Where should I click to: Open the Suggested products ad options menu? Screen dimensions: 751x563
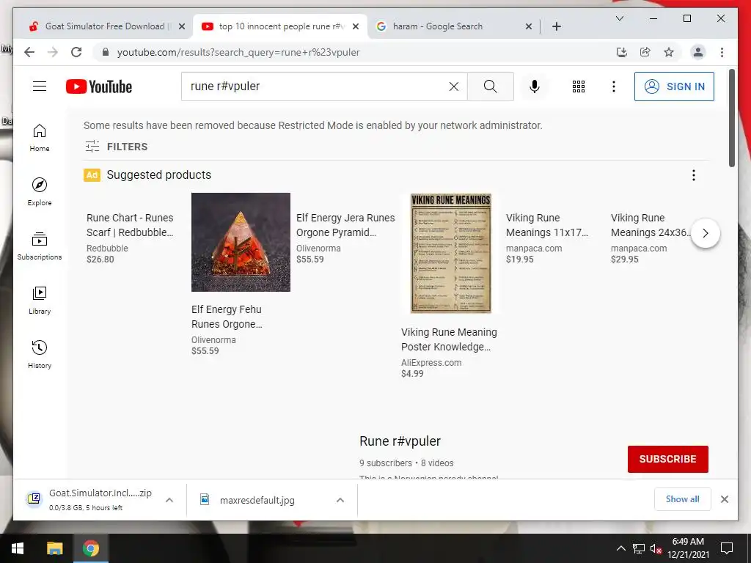(694, 175)
